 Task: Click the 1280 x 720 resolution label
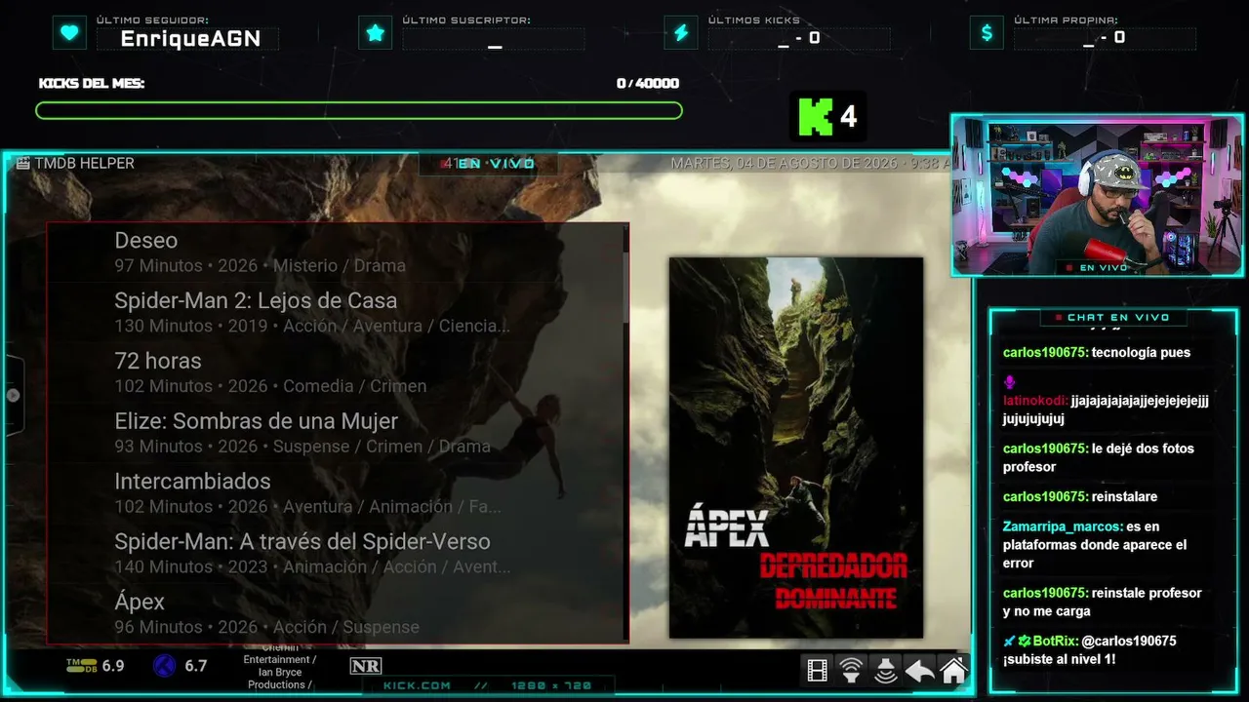click(551, 685)
